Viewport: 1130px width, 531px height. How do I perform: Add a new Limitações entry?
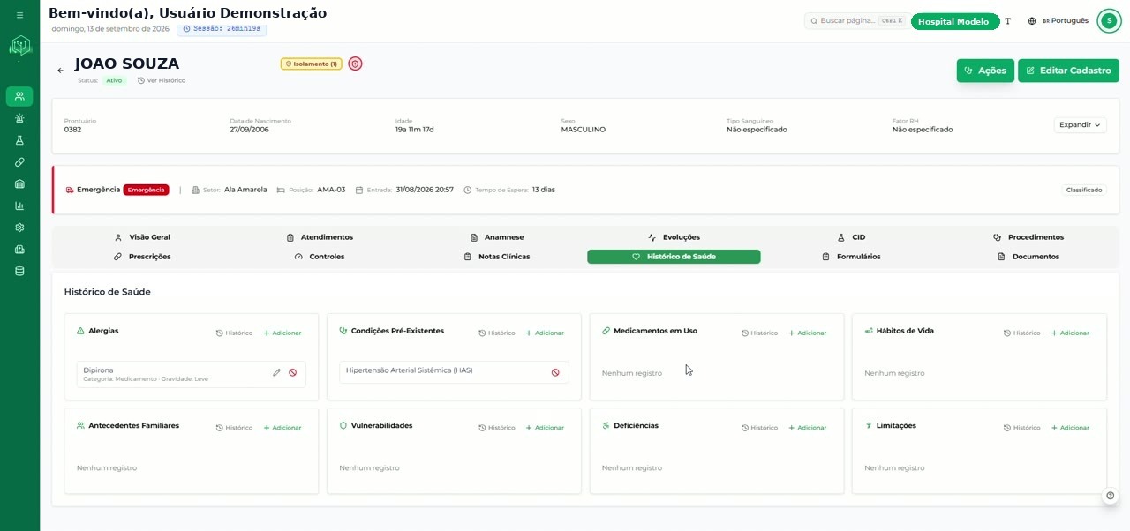(x=1070, y=428)
